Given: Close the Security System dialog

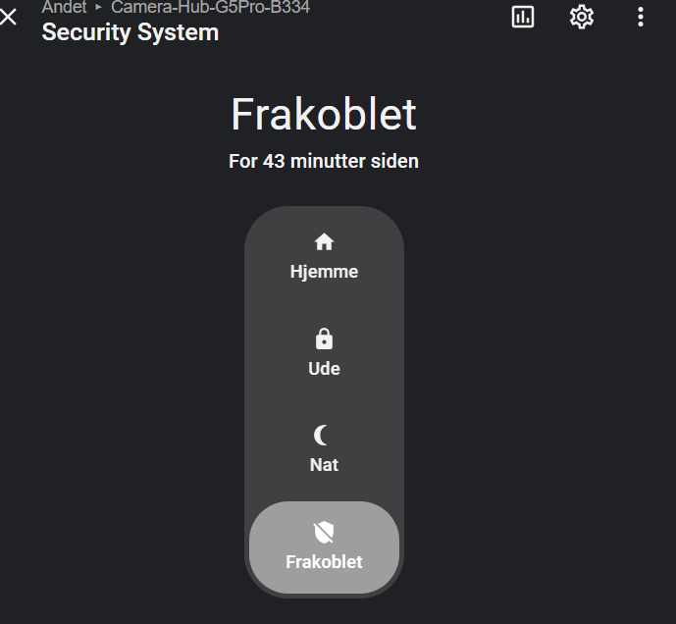Looking at the screenshot, I should [9, 17].
